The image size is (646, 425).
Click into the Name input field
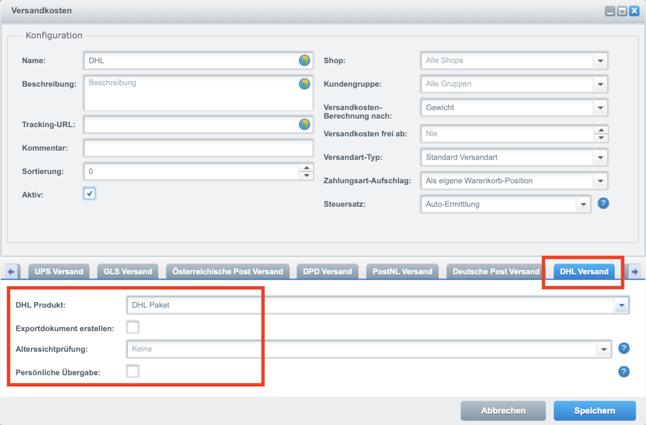[198, 60]
